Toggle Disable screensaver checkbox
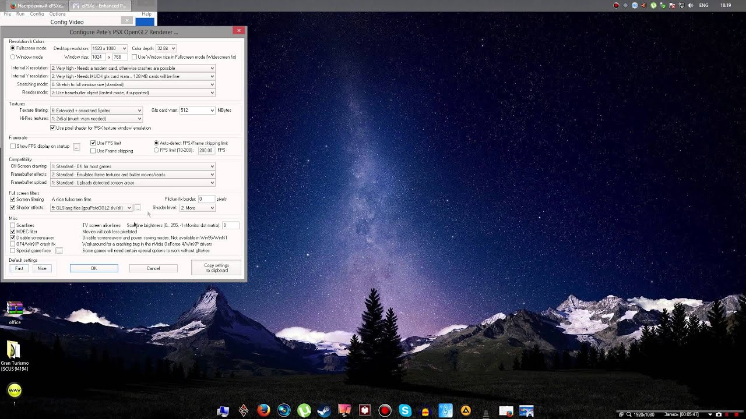This screenshot has height=419, width=746. coord(13,238)
